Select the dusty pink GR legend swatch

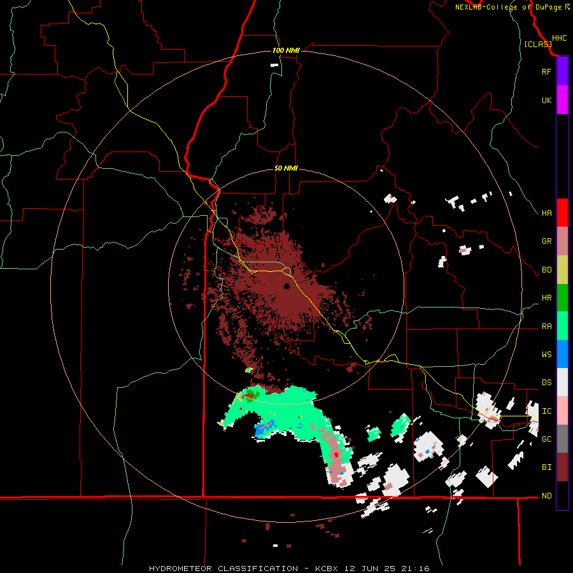tap(562, 241)
